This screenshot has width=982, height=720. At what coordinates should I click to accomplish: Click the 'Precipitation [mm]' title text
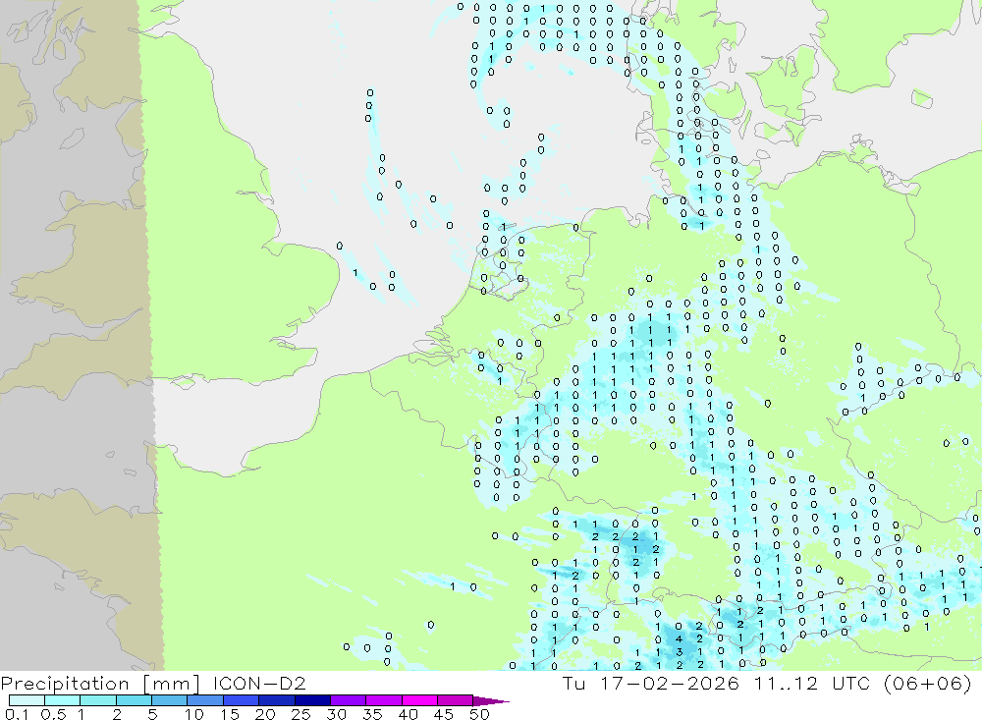(100, 684)
